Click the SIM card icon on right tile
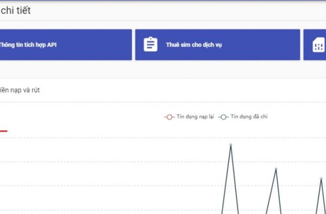Image resolution: width=326 pixels, height=214 pixels. (x=318, y=45)
